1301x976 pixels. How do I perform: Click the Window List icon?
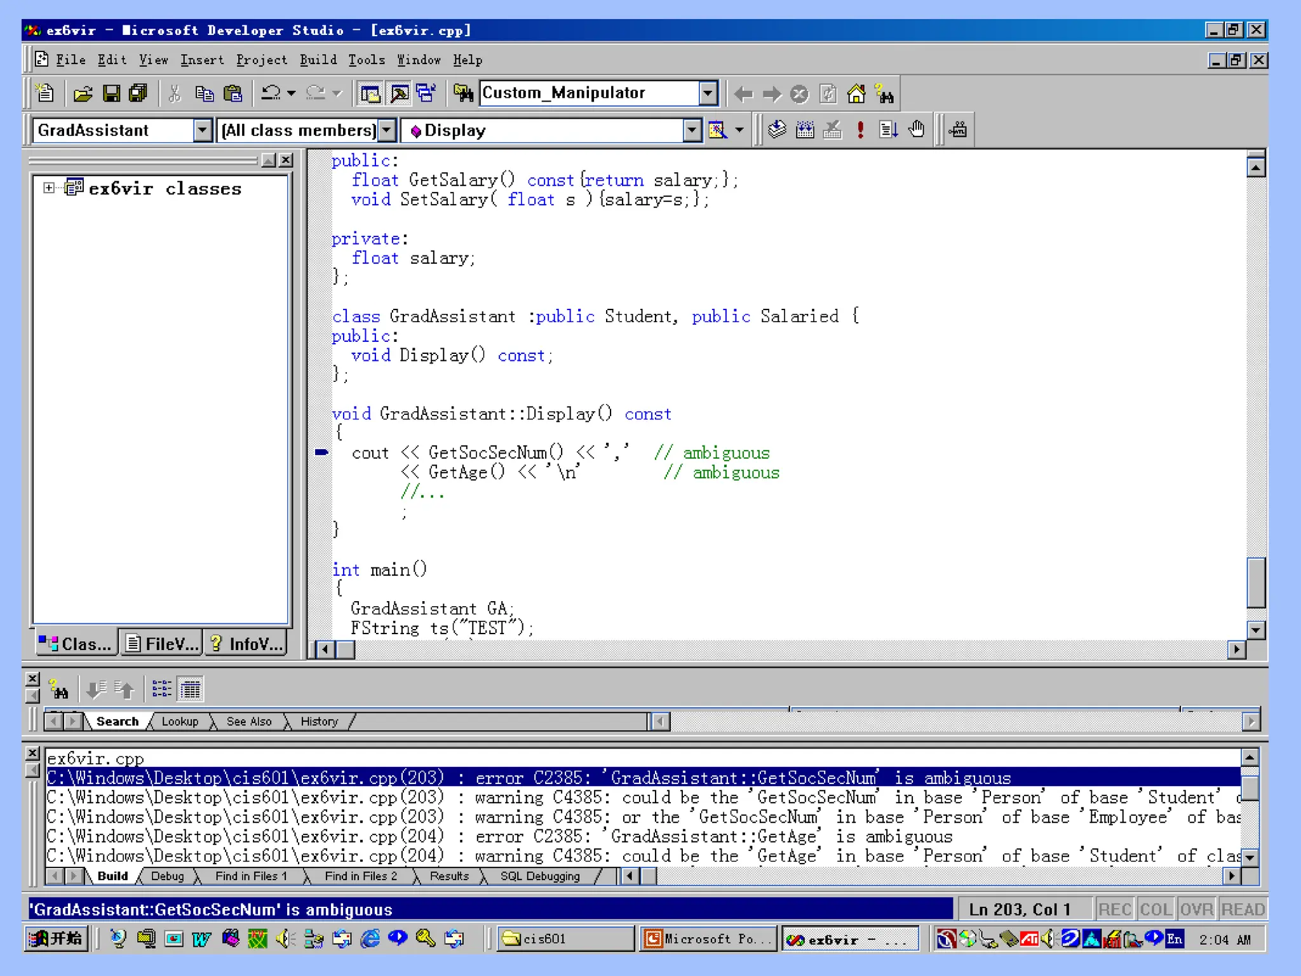(x=426, y=94)
